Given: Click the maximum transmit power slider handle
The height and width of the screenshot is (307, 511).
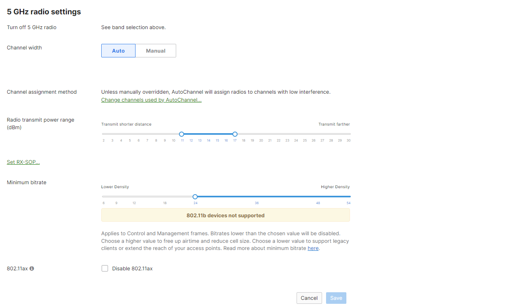Looking at the screenshot, I should click(x=235, y=134).
